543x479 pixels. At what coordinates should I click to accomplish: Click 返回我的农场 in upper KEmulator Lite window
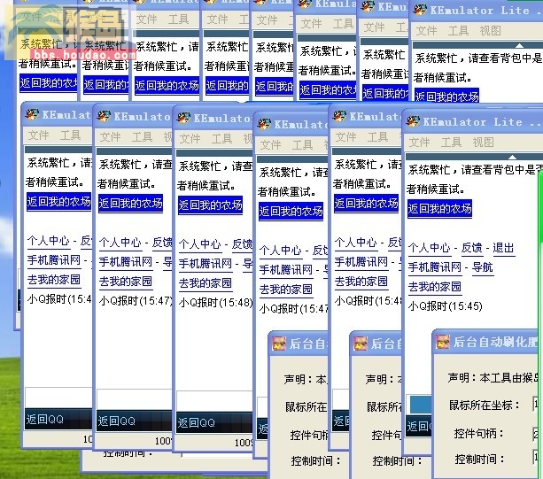point(446,97)
